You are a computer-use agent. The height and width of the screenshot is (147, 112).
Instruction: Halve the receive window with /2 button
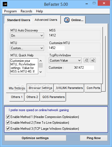click(86, 60)
